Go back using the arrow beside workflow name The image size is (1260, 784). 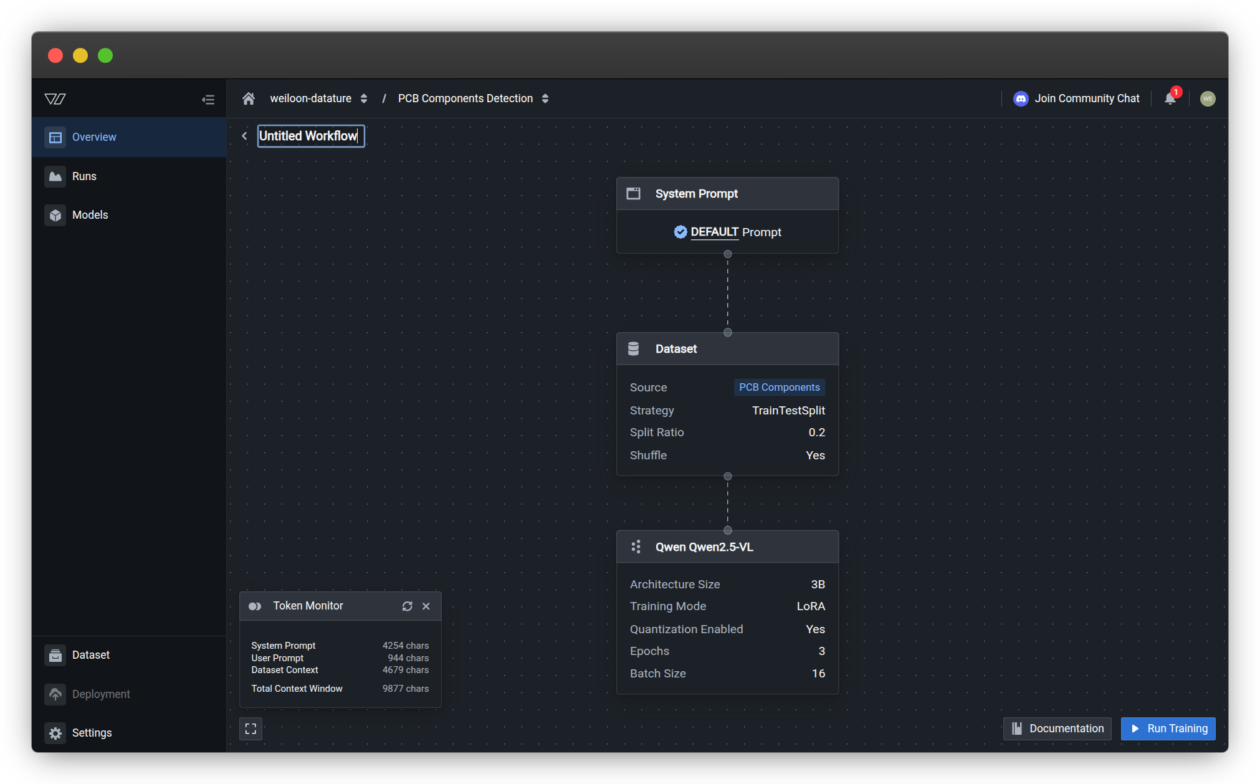244,136
